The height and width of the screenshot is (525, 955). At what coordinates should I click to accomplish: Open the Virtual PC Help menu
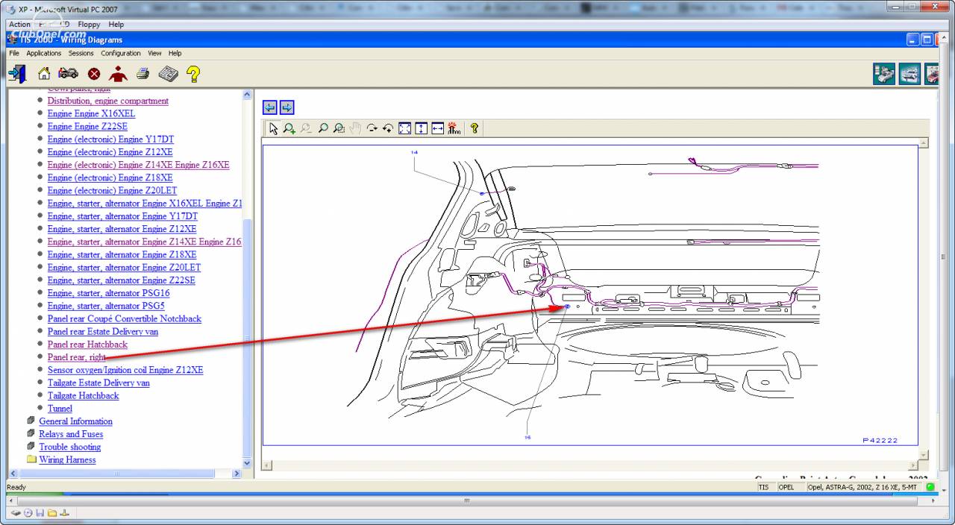116,25
